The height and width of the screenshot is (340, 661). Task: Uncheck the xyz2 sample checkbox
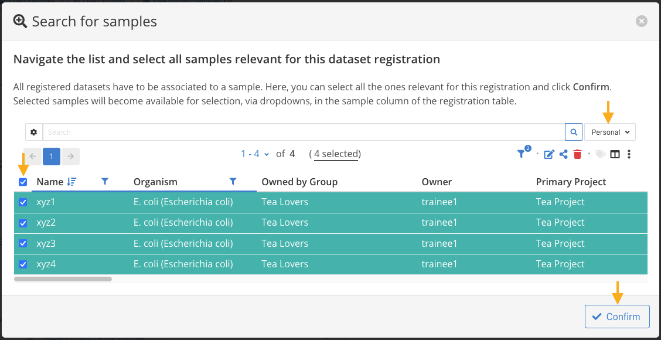pyautogui.click(x=23, y=223)
